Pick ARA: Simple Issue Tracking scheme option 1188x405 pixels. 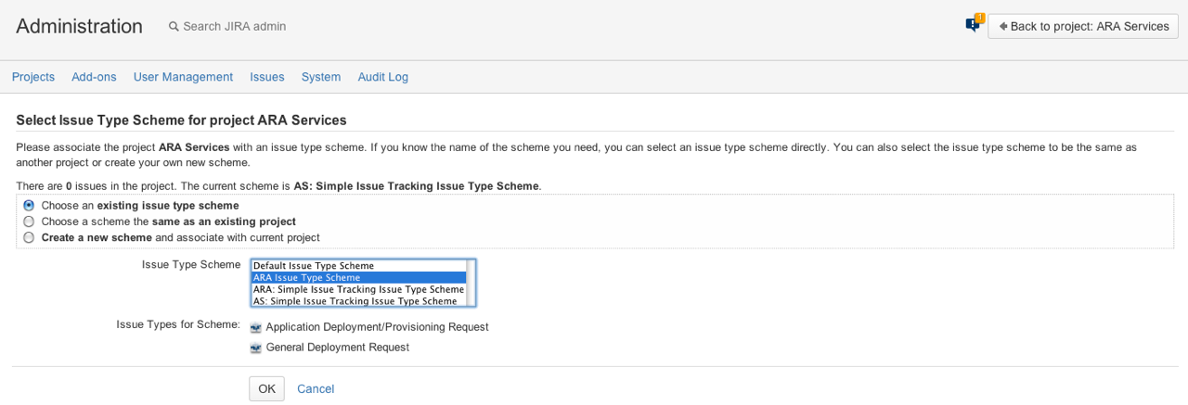(x=358, y=289)
